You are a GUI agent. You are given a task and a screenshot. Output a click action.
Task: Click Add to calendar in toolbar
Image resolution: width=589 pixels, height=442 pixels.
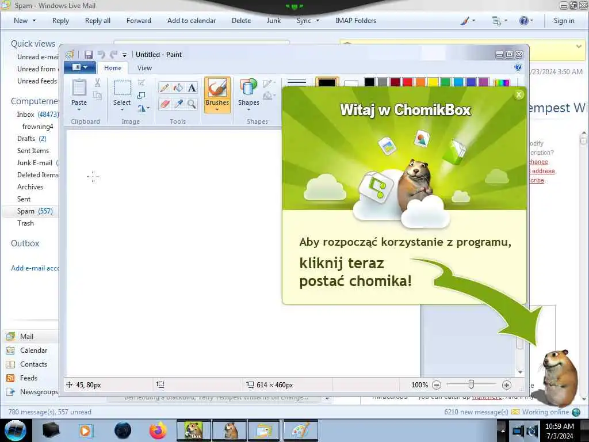(x=192, y=21)
